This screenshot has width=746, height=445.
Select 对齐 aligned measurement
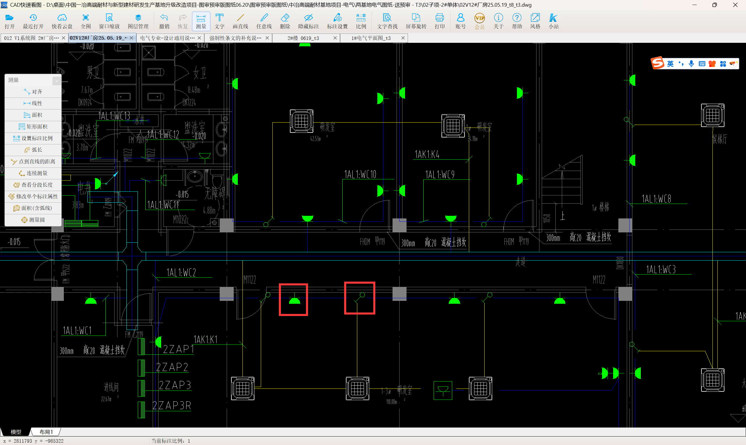[x=33, y=92]
